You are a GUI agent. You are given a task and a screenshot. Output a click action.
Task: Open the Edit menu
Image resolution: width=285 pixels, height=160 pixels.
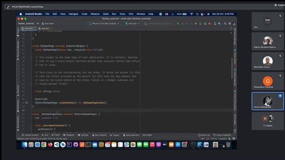(x=55, y=14)
